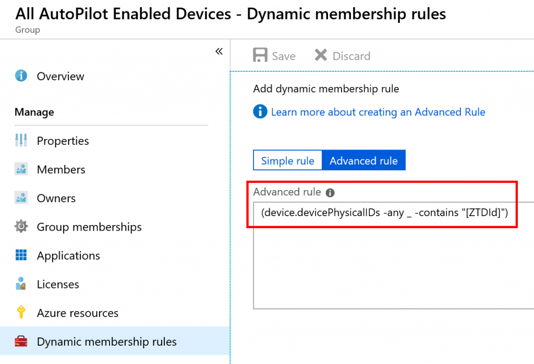
Task: Select the highlighted Dynamic membership rules entry
Action: (106, 342)
